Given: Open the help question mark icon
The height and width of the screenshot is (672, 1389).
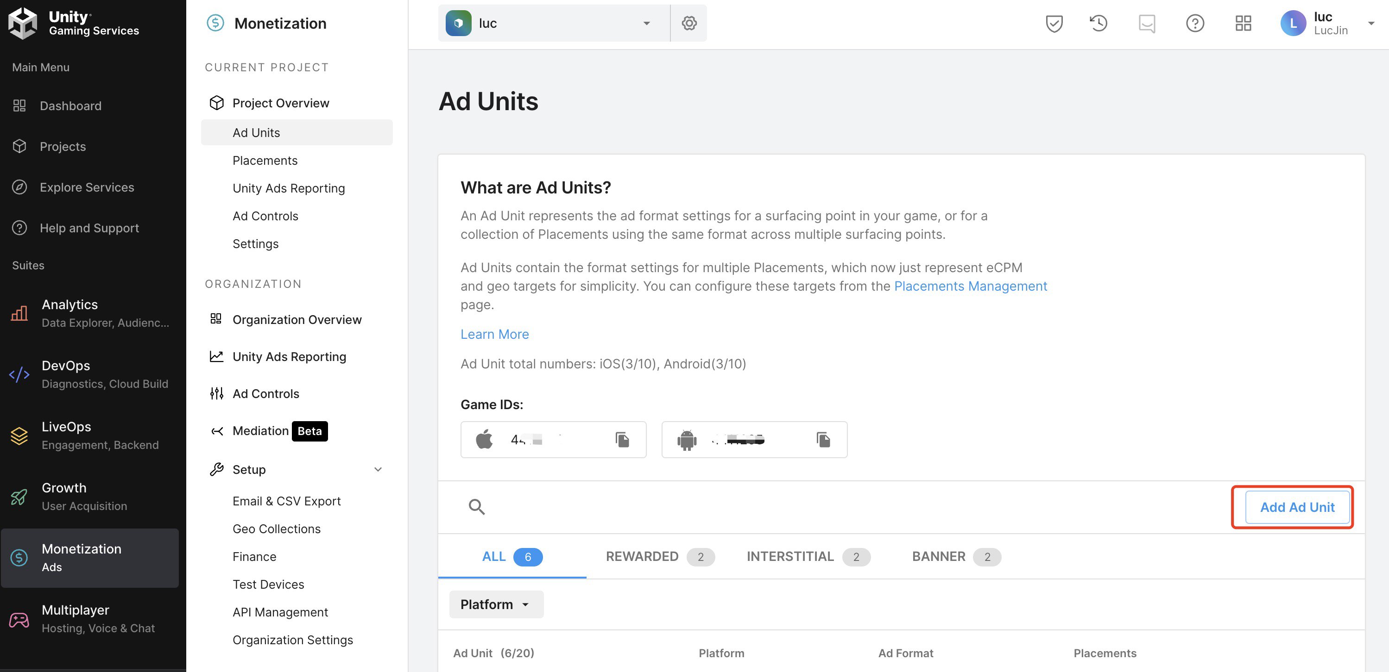Looking at the screenshot, I should tap(1194, 23).
